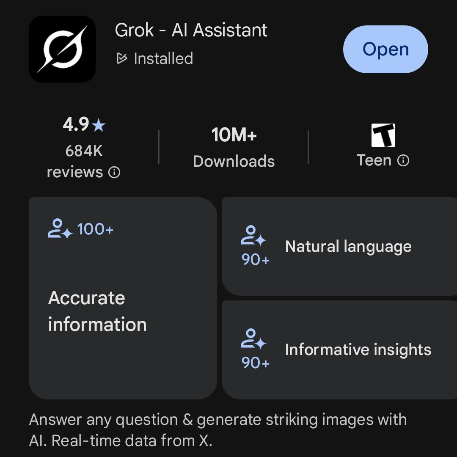This screenshot has height=457, width=457.
Task: Click the person icon beside Natural language
Action: [253, 239]
